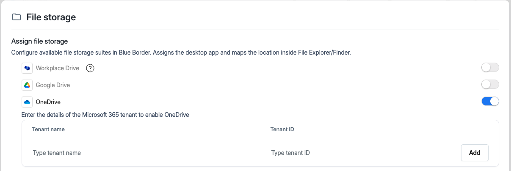This screenshot has height=171, width=511.
Task: Click the File storage folder icon
Action: pyautogui.click(x=17, y=17)
